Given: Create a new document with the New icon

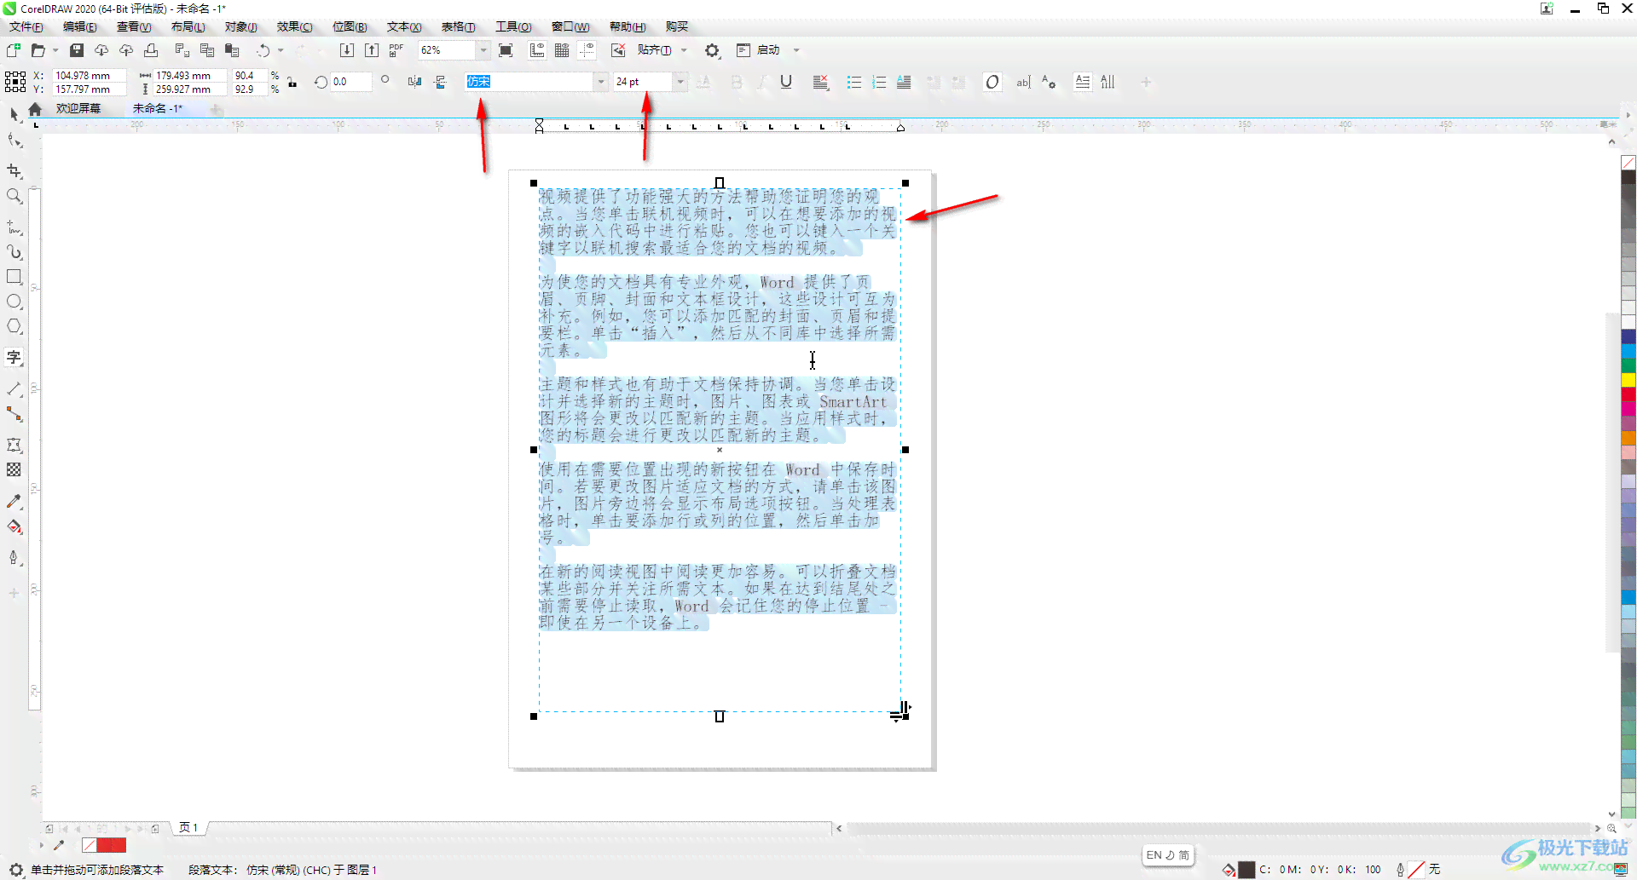Looking at the screenshot, I should tap(14, 50).
